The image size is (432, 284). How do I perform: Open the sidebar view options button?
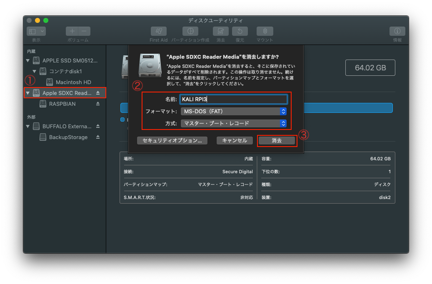(x=36, y=31)
